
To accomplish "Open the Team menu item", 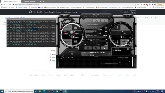I will click(46, 12).
